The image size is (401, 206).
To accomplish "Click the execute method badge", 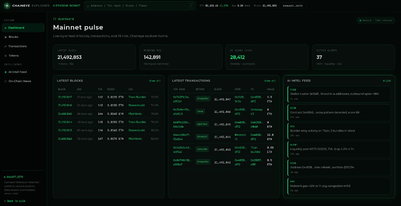I will (202, 149).
